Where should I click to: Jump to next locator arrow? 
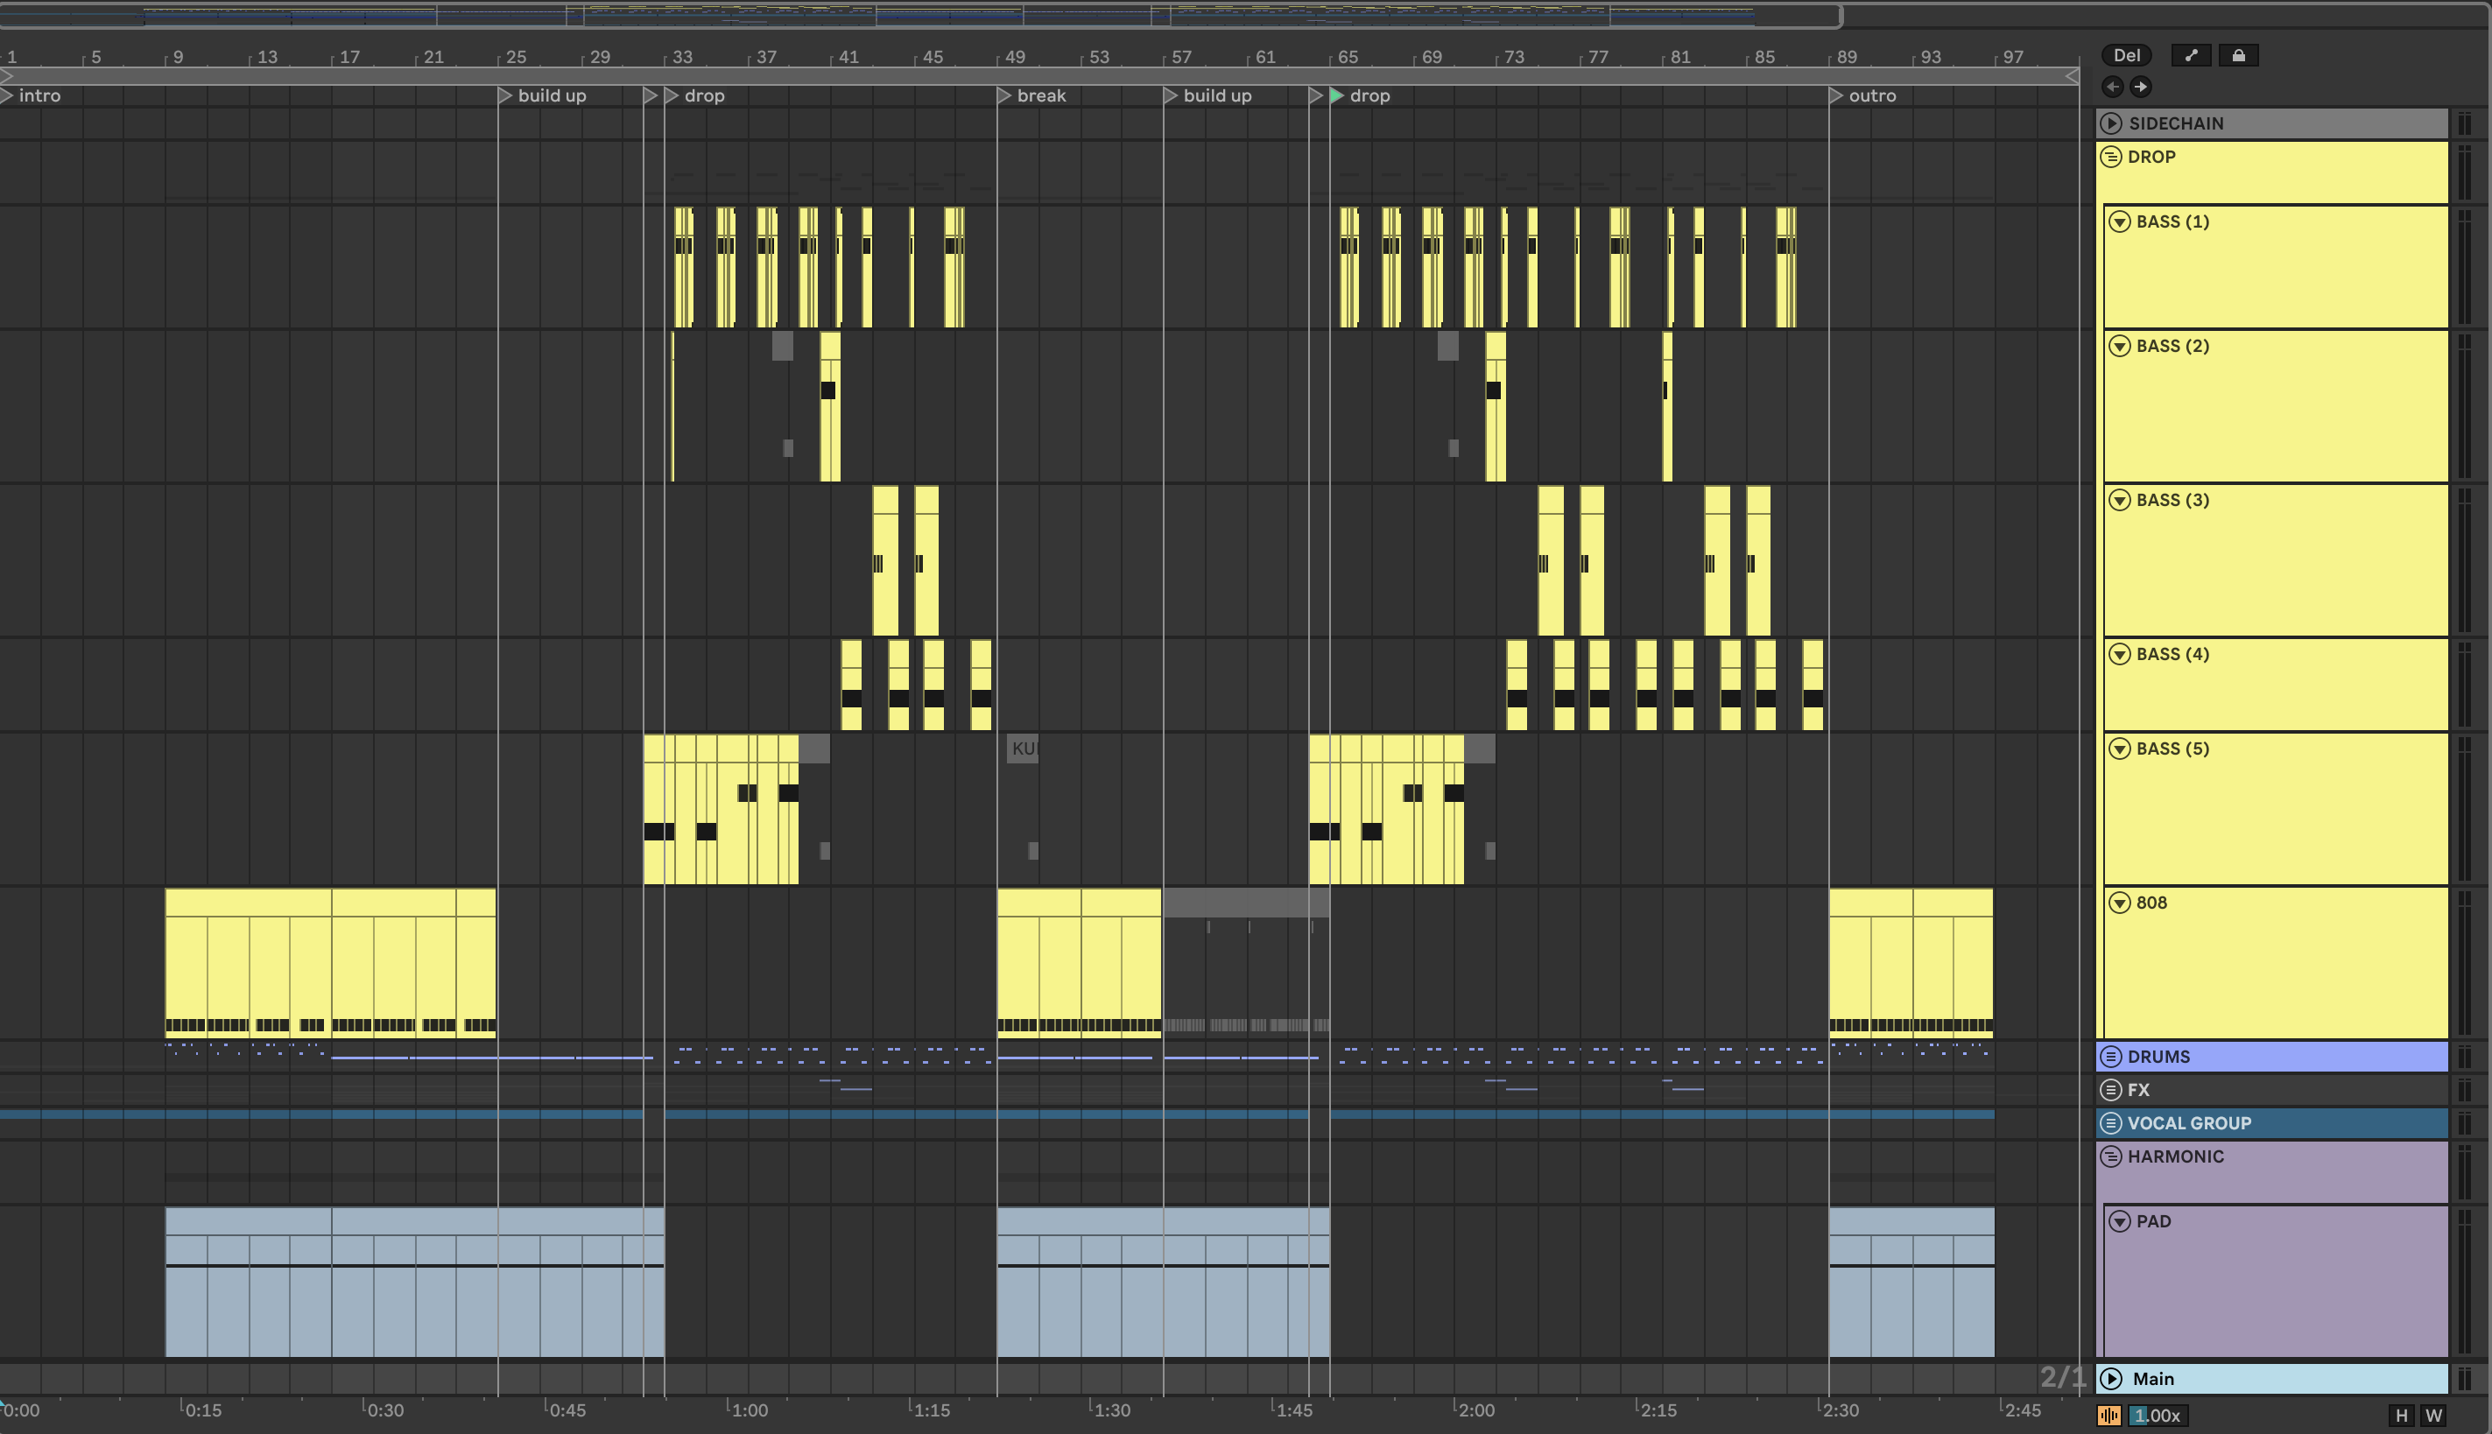[2140, 87]
